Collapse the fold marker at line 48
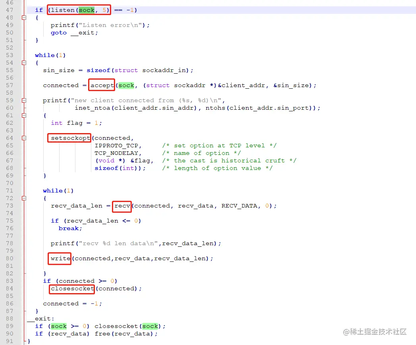The width and height of the screenshot is (416, 345). (x=24, y=17)
